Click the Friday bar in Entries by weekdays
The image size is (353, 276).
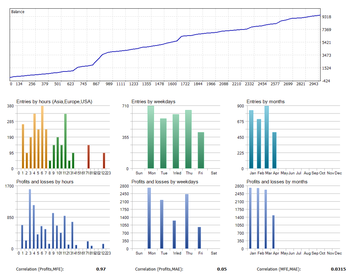(201, 150)
